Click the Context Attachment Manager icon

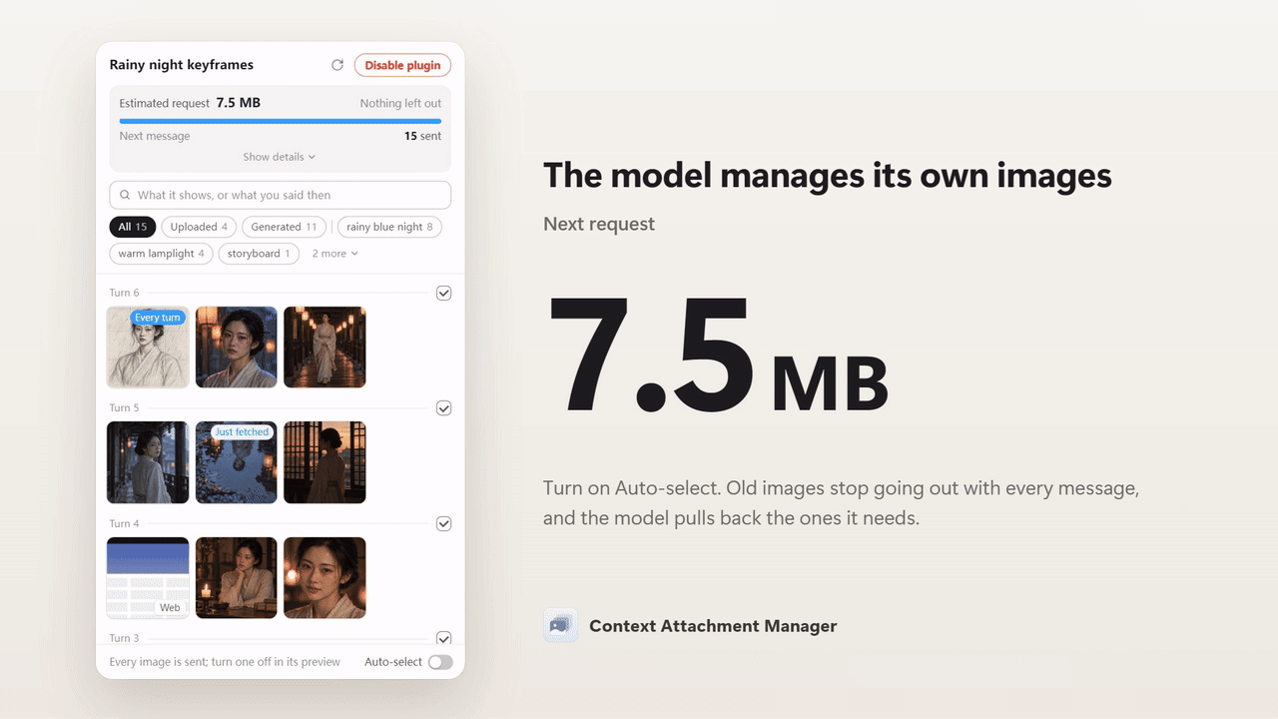(560, 626)
